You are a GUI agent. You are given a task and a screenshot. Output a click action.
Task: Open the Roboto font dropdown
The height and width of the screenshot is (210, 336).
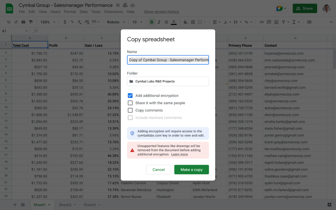116,22
